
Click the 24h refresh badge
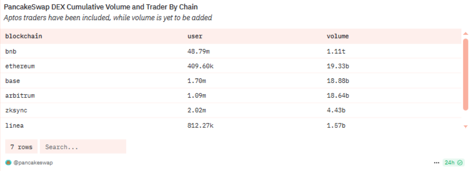pos(454,163)
